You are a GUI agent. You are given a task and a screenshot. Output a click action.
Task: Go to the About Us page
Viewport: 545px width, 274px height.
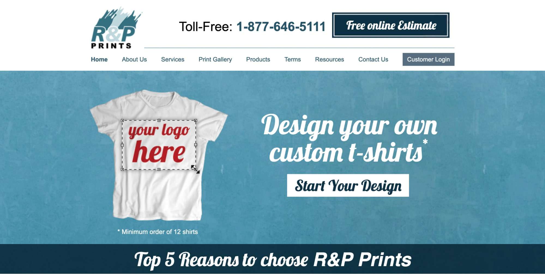click(134, 59)
